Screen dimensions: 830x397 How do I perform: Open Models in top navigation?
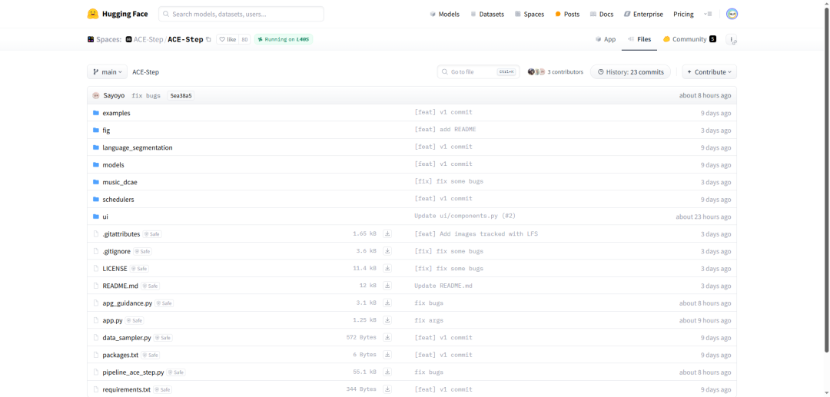(445, 15)
